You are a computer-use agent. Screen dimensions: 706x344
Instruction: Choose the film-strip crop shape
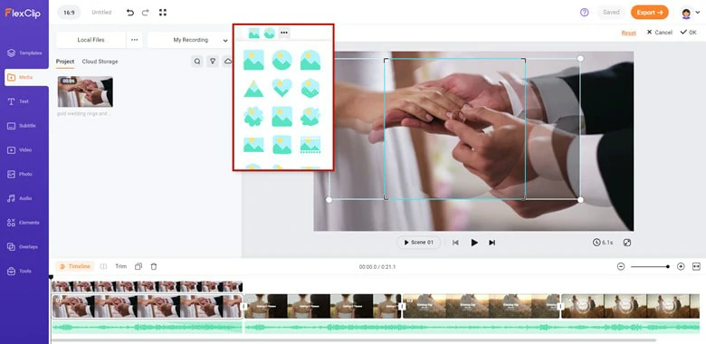point(310,145)
